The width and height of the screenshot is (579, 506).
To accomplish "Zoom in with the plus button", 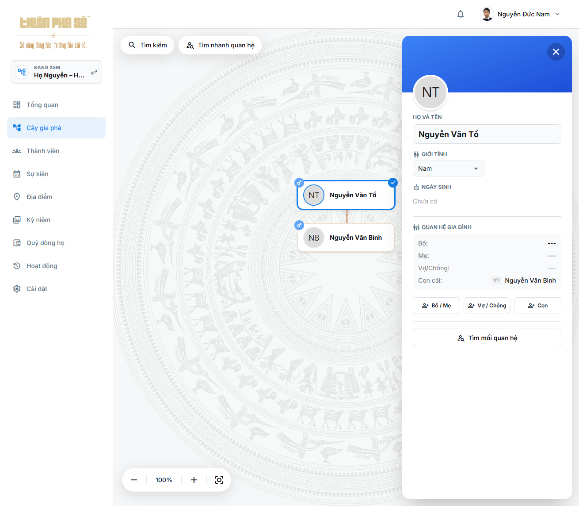I will pyautogui.click(x=194, y=480).
